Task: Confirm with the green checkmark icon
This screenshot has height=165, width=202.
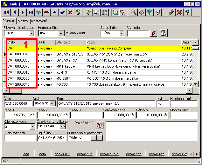Action: (x=171, y=12)
